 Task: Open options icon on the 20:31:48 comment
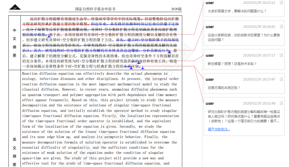[281, 103]
